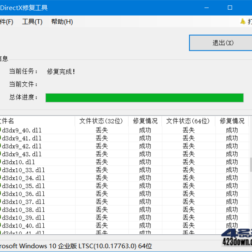Select the d3dx10_37.dll row

tap(124, 202)
